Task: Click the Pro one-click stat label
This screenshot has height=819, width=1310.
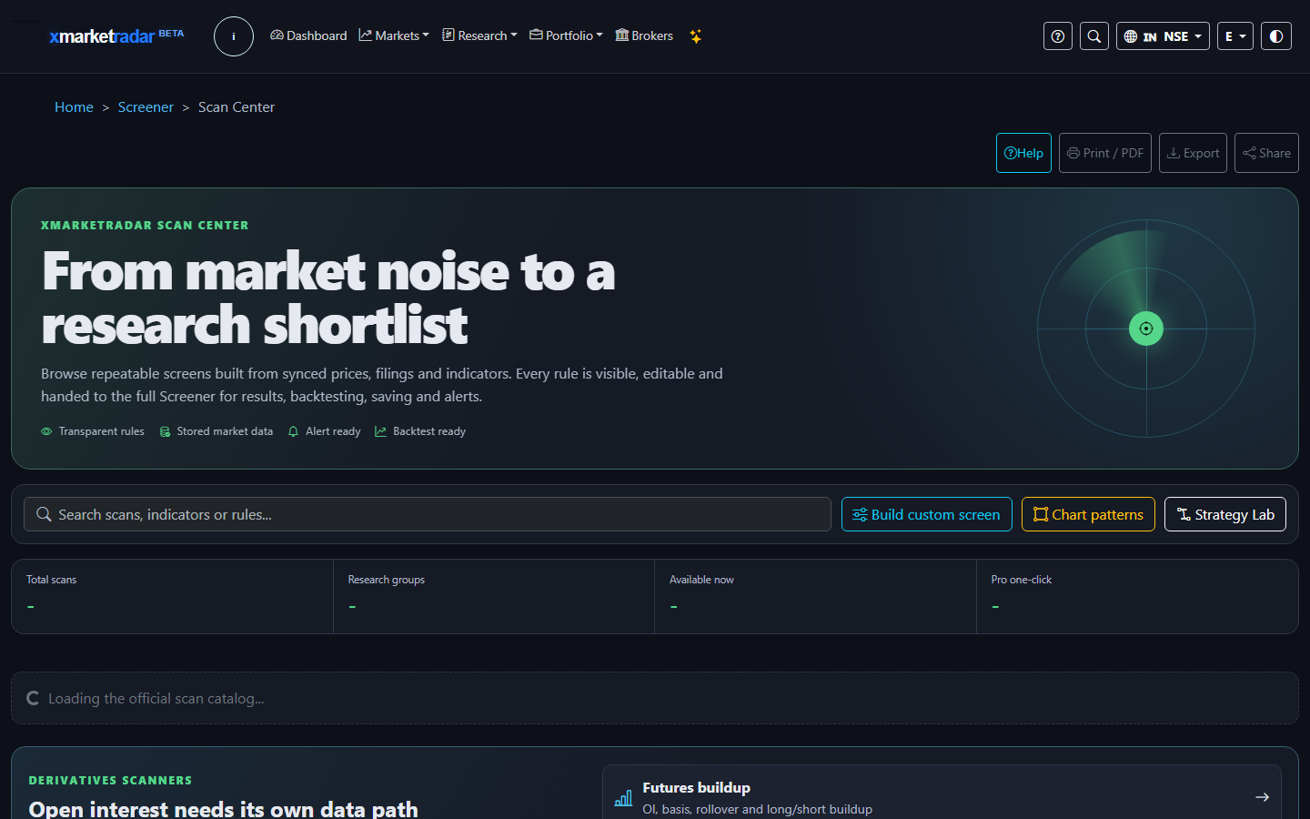Action: [1021, 580]
